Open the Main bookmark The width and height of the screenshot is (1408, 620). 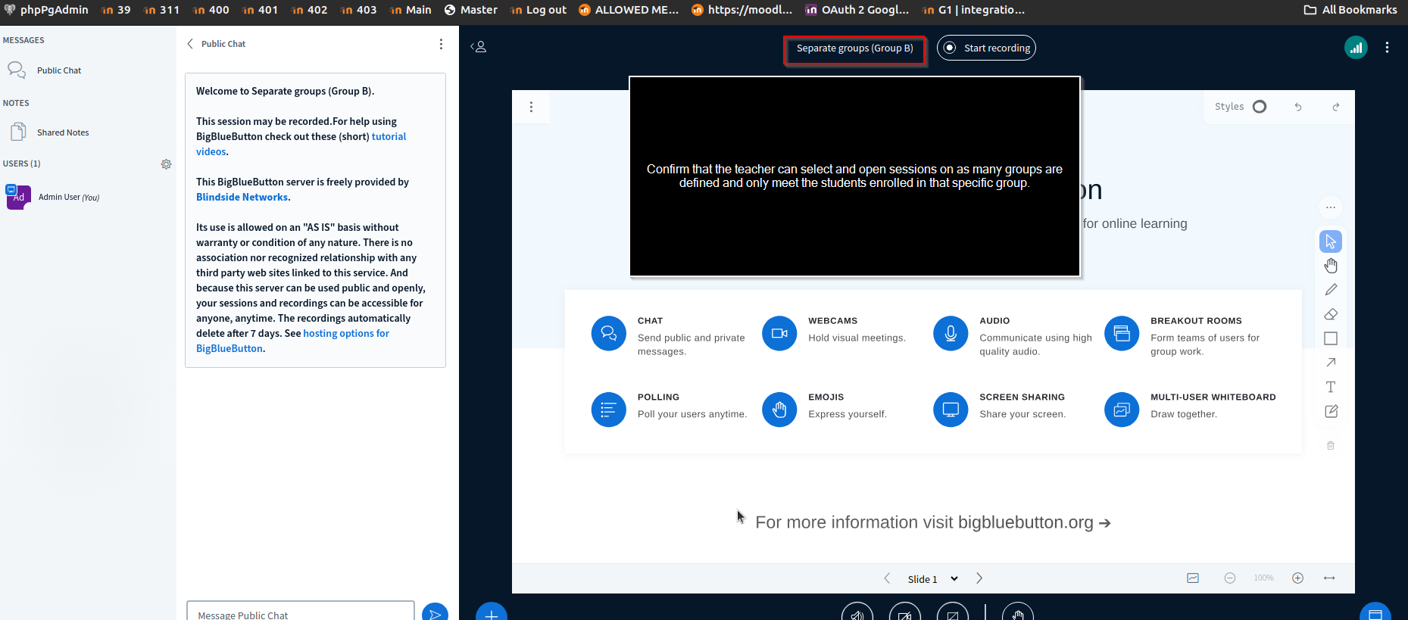[411, 10]
